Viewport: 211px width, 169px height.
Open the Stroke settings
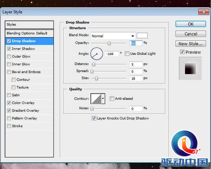(x=17, y=126)
